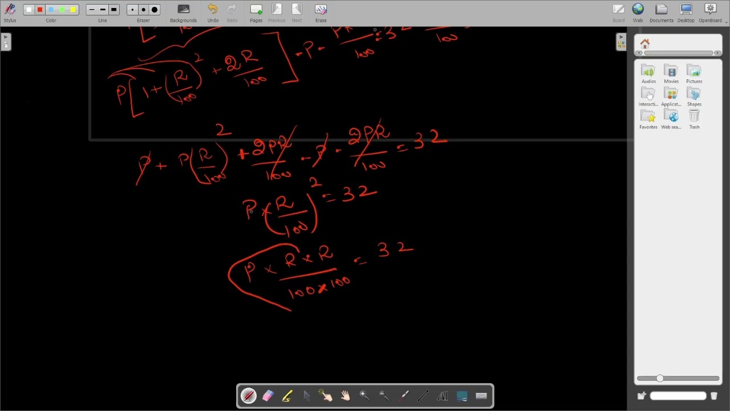Open the Applications library folder
The width and height of the screenshot is (730, 411).
point(671,97)
